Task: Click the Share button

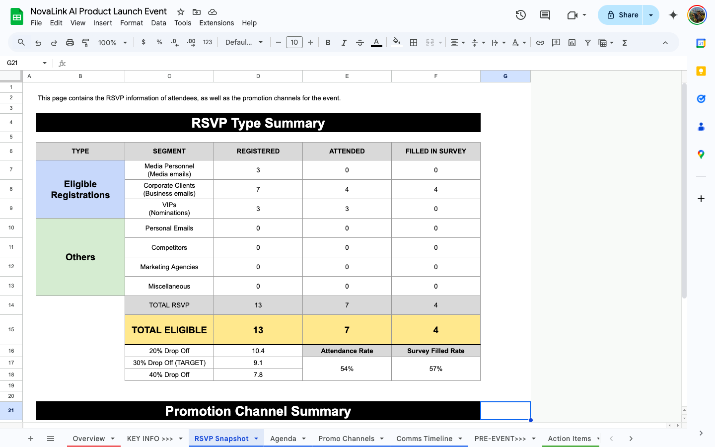Action: 621,15
